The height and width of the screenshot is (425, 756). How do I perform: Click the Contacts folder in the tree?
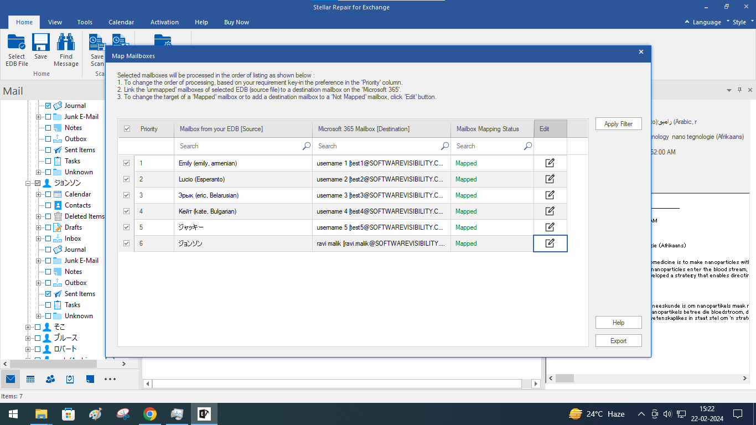[77, 205]
